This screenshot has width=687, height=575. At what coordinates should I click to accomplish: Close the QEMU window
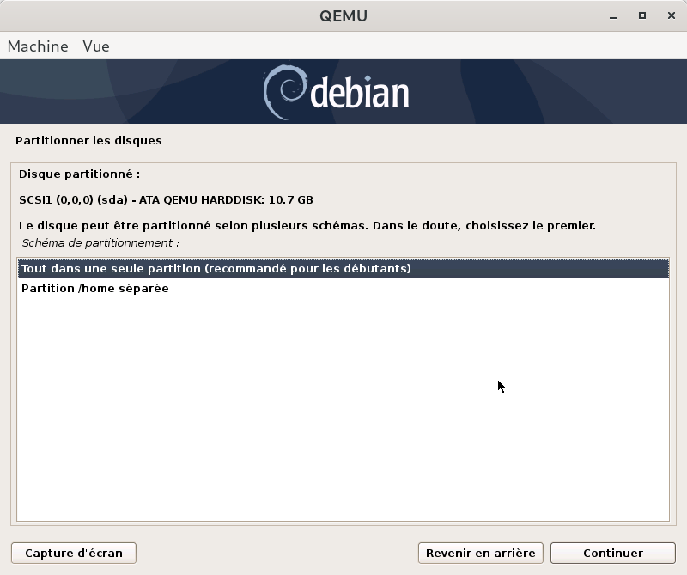click(668, 15)
